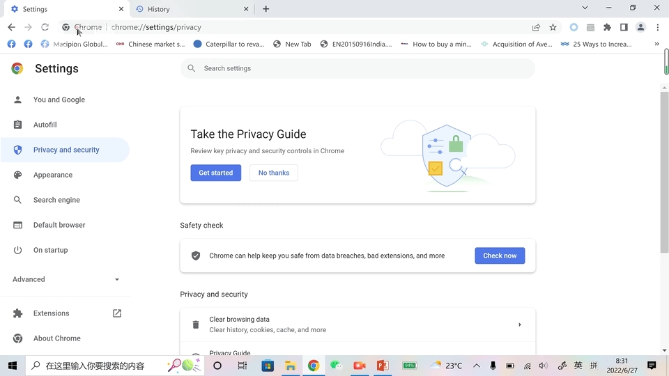
Task: Open the Extensions puzzle icon in the toolbar
Action: coord(607,27)
